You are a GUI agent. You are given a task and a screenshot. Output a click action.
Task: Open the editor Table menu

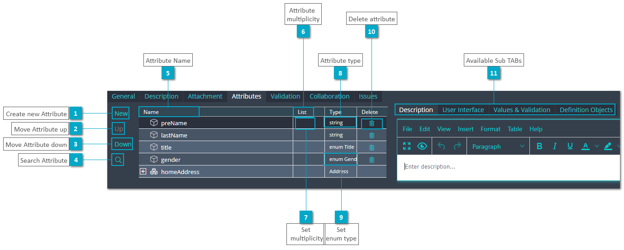(515, 129)
